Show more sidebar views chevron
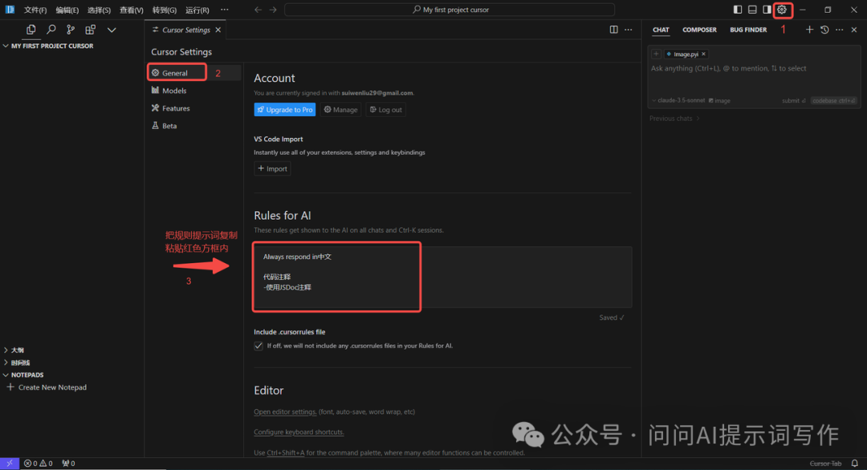 coord(112,30)
